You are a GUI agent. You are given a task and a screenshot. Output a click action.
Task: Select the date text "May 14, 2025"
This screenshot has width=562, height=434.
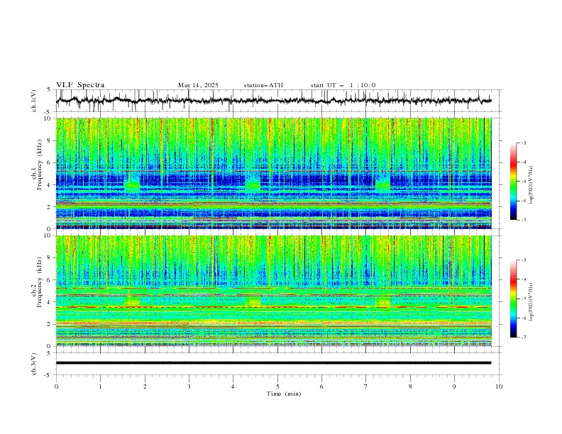(x=198, y=85)
